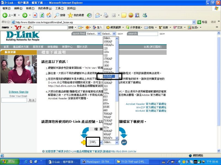Screen dimensions: 221x165
Task: Click the yellow pointing hand icon
Action: pyautogui.click(x=83, y=142)
